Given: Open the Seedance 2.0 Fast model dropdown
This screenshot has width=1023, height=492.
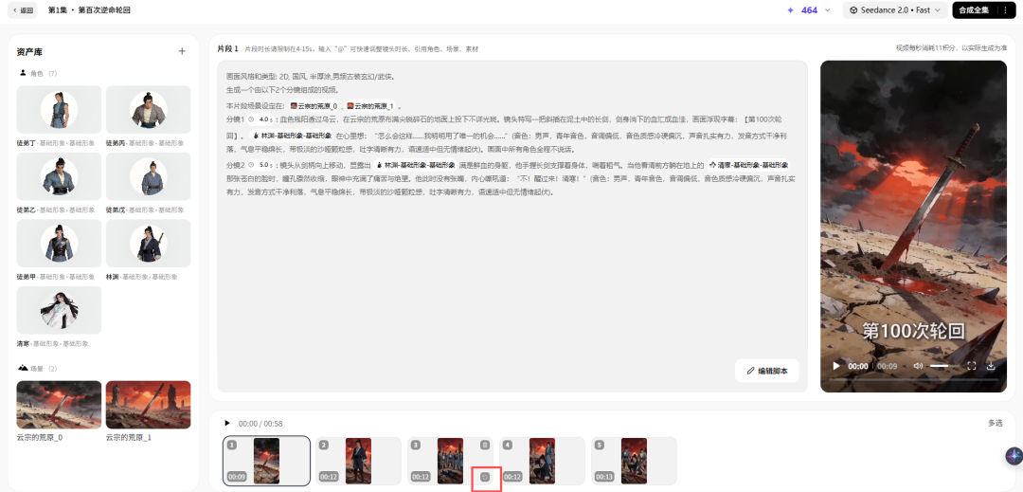Looking at the screenshot, I should (x=895, y=10).
